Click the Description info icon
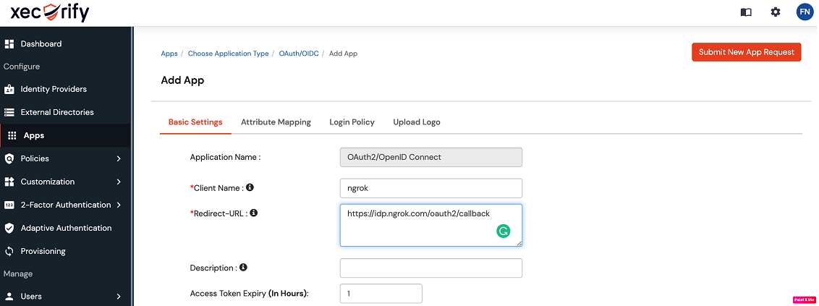 point(243,268)
